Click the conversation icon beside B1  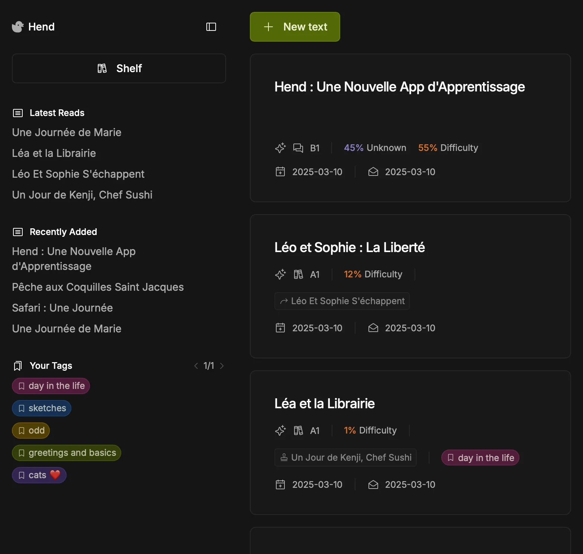tap(298, 148)
